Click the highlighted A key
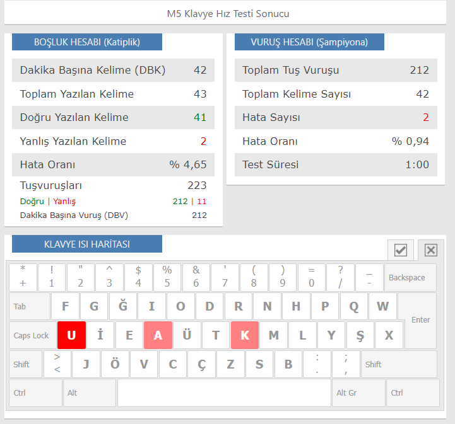455x424 pixels. coord(158,335)
